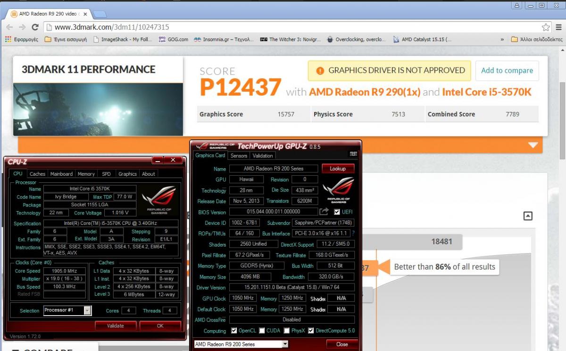Click the BIOS share/export icon in GPU-Z
The width and height of the screenshot is (566, 351).
tap(324, 212)
